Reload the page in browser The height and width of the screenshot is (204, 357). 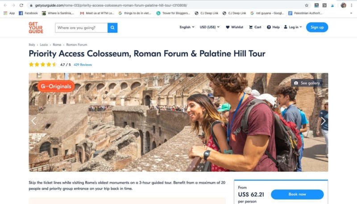pyautogui.click(x=21, y=5)
